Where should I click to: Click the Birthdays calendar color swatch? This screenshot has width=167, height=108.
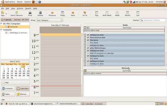[x=6, y=33]
